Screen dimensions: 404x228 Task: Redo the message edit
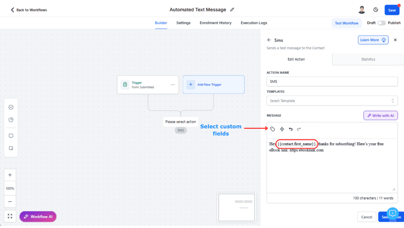click(299, 129)
